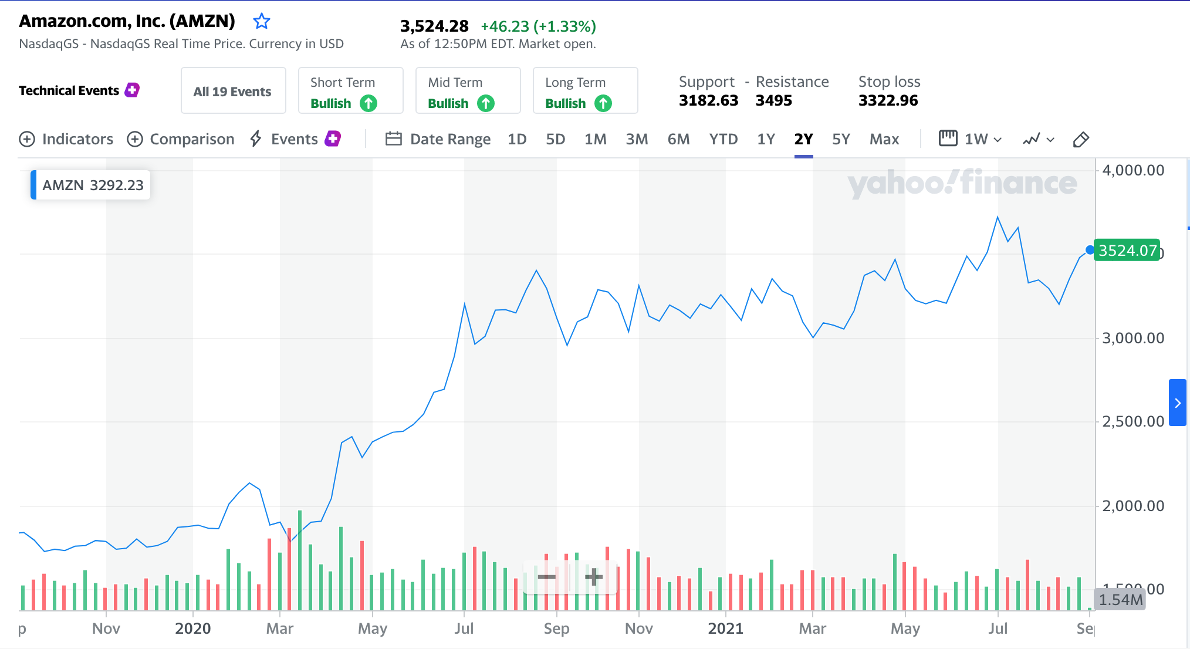Click the 1.54M volume label
Screen dimensions: 1190x649
coord(1120,600)
